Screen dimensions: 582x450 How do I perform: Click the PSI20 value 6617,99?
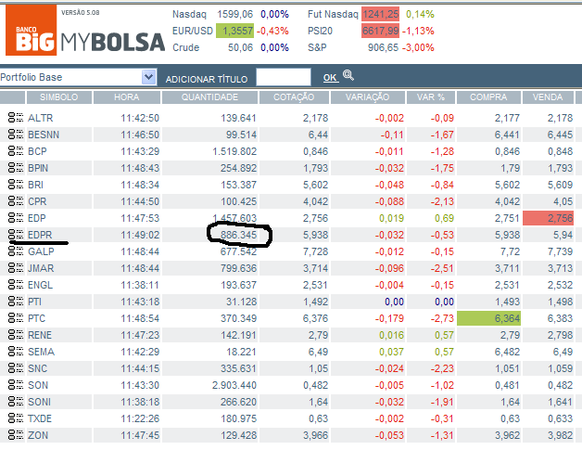click(381, 31)
